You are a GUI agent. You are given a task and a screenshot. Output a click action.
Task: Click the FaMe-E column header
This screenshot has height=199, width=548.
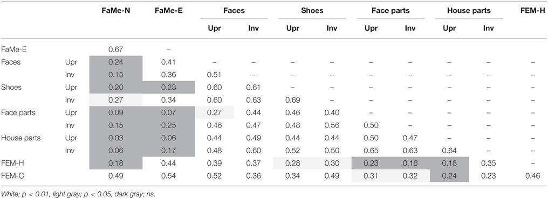(x=168, y=10)
